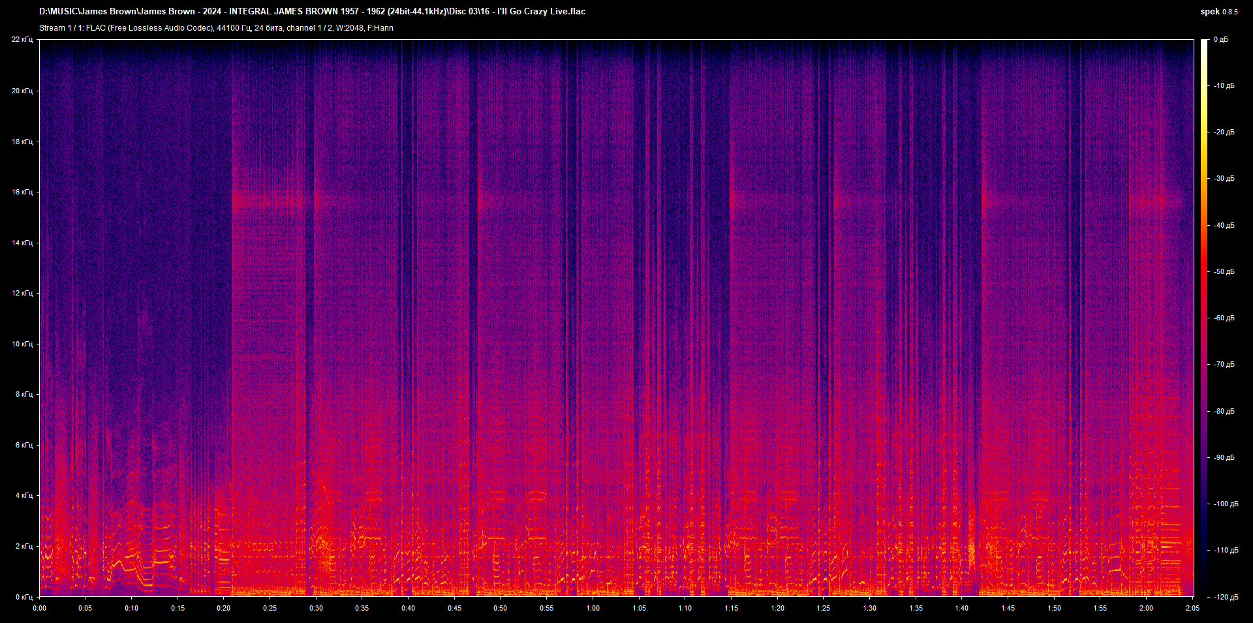This screenshot has height=623, width=1253.
Task: Click the 0:15 time axis label
Action: click(x=178, y=608)
